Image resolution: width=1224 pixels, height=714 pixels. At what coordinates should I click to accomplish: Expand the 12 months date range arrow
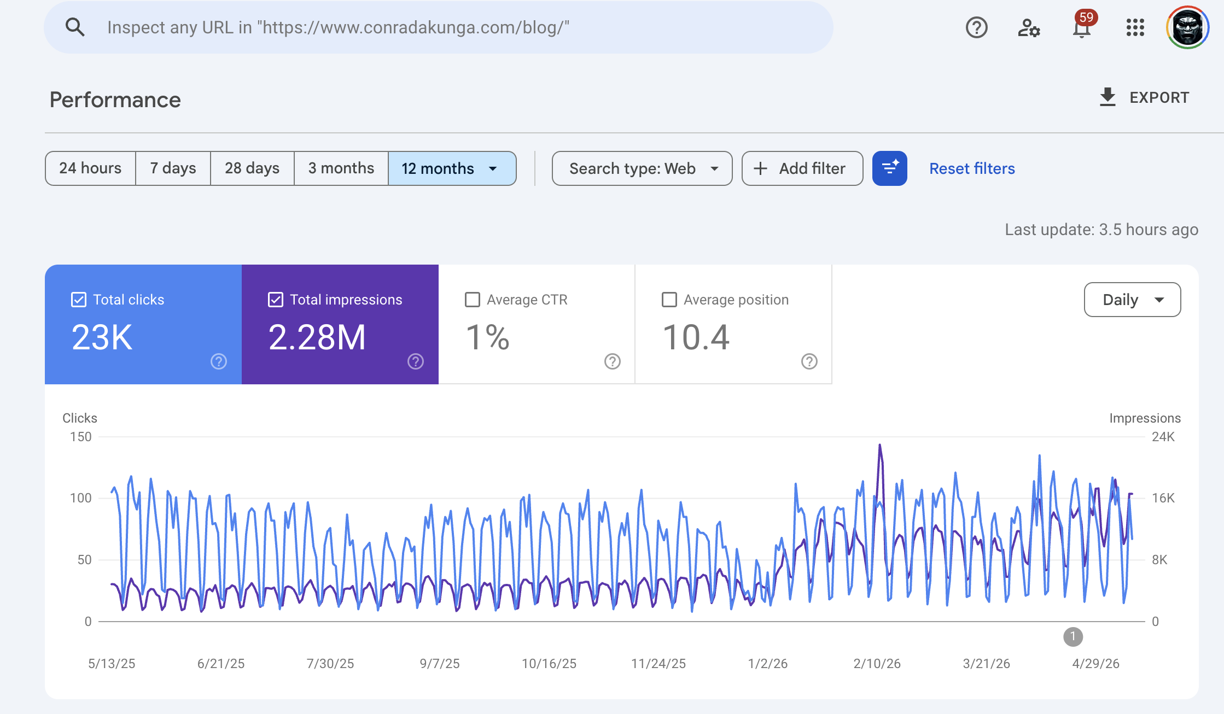pyautogui.click(x=493, y=168)
